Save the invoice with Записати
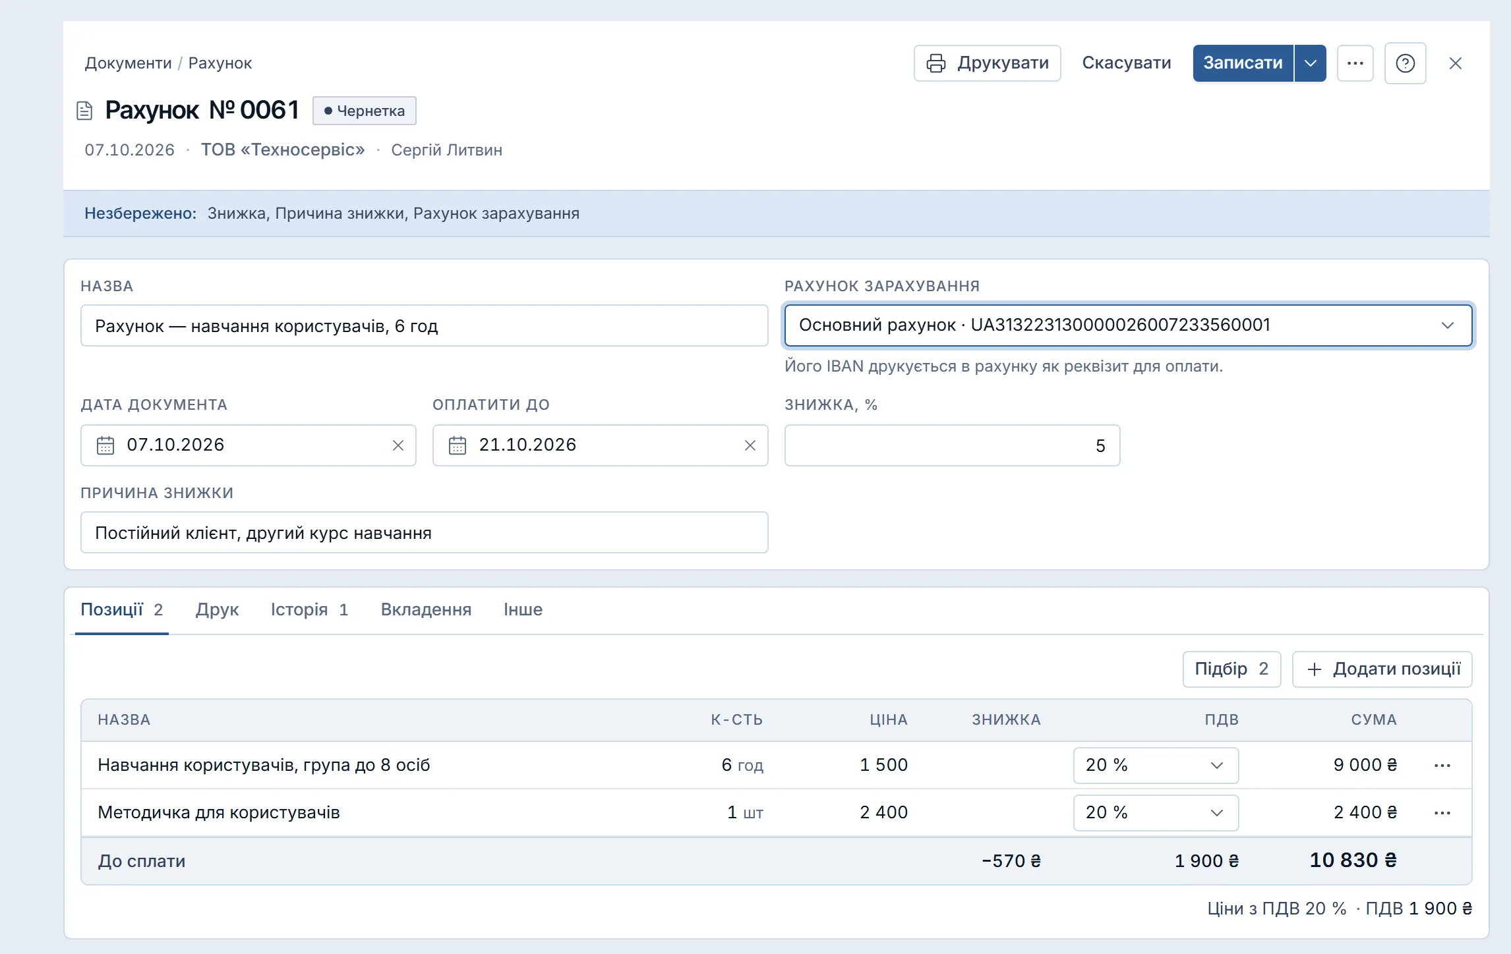The image size is (1511, 954). tap(1243, 63)
